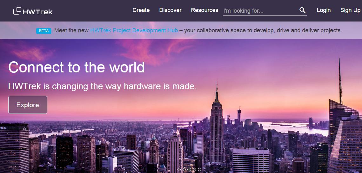
Task: Select the enlarged third carousel dot
Action: pos(189,170)
